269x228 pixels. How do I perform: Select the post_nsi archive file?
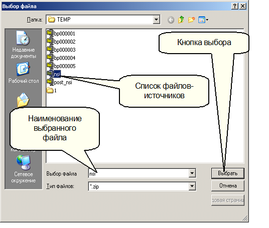tap(59, 82)
